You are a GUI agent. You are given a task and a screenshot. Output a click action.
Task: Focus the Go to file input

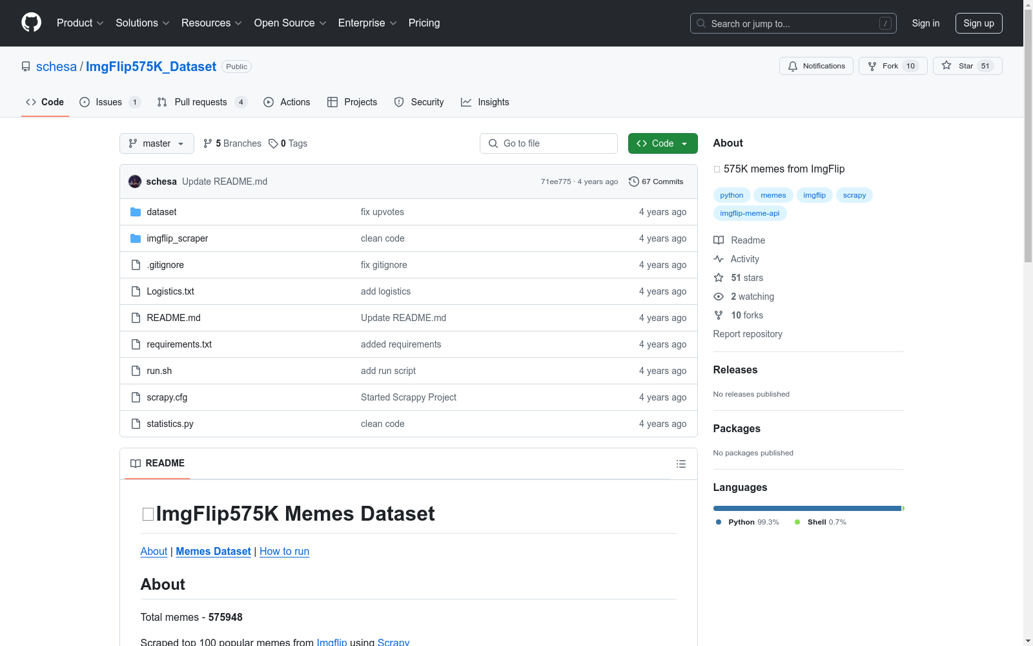click(549, 143)
